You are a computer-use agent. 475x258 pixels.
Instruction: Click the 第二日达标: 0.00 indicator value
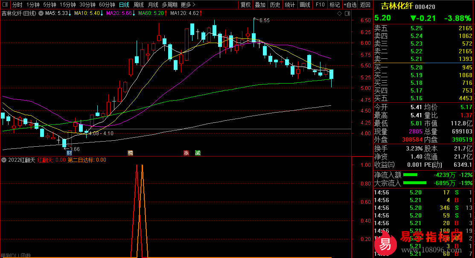[x=87, y=160]
